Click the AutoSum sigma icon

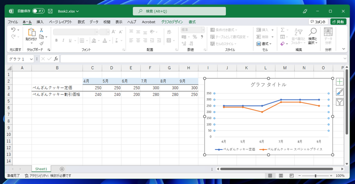283,30
